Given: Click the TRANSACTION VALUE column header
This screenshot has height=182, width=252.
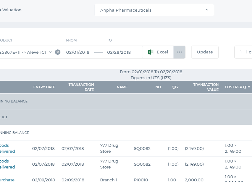Looking at the screenshot, I should 206,87.
